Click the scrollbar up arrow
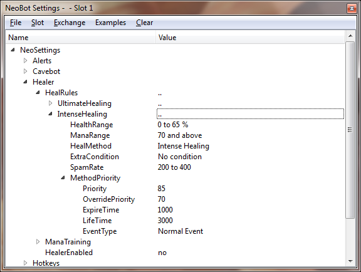 click(x=350, y=36)
